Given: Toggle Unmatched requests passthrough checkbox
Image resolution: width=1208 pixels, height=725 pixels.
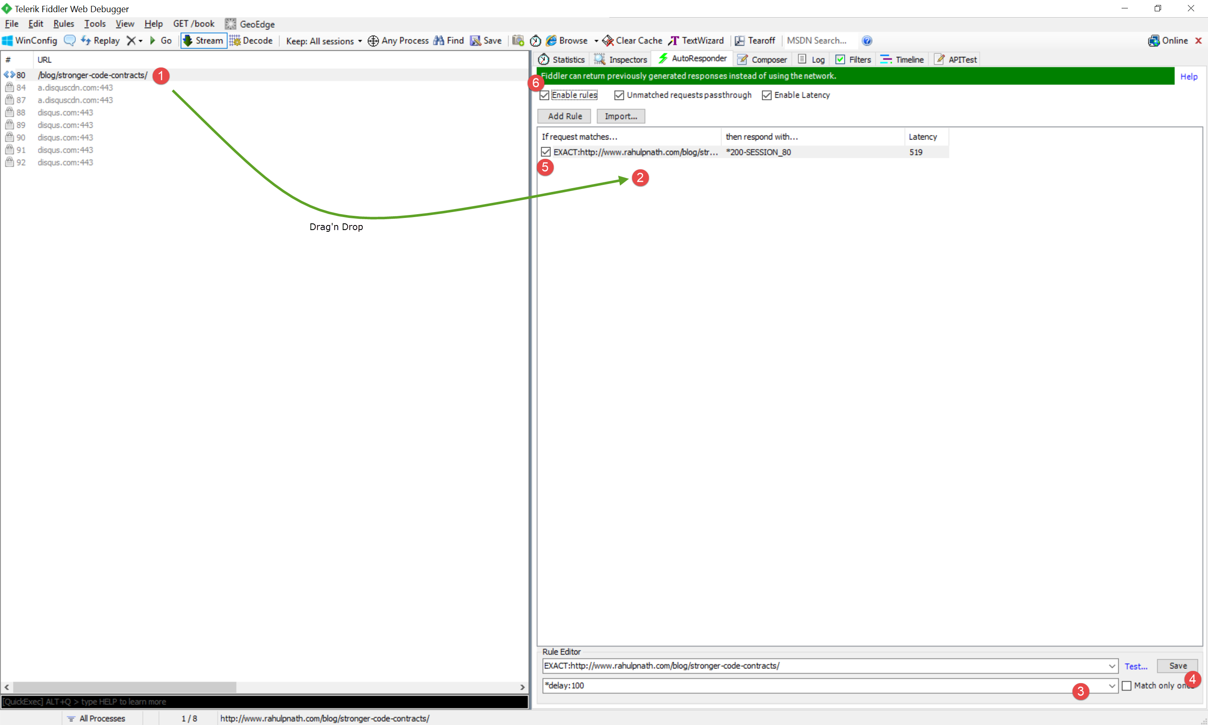Looking at the screenshot, I should click(x=619, y=95).
